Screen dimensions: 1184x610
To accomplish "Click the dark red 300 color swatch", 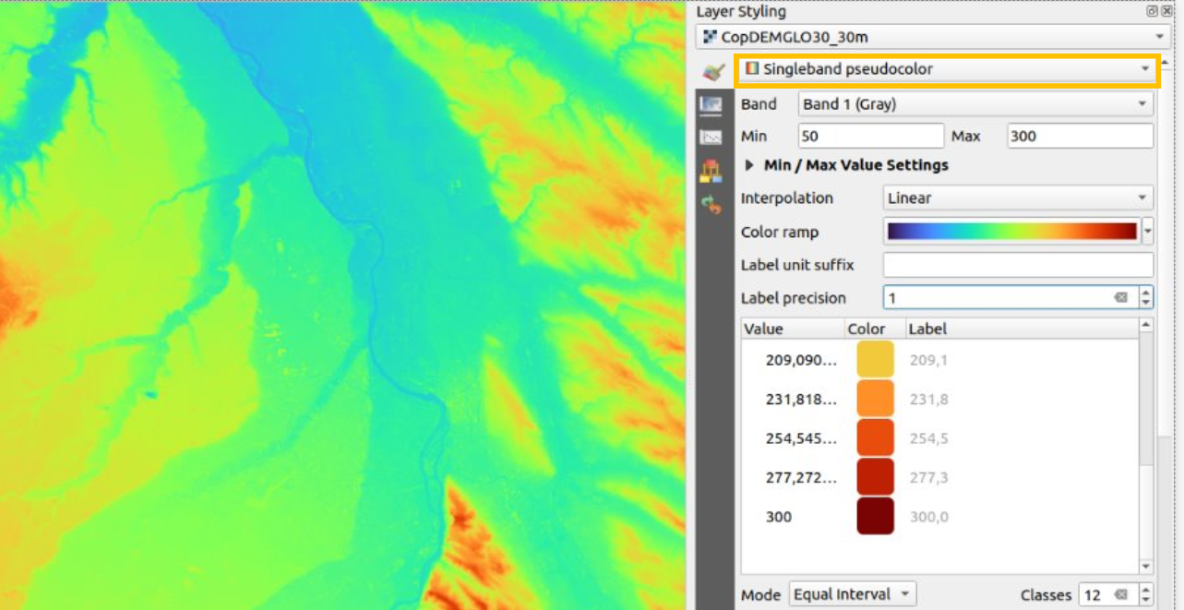I will pos(875,517).
